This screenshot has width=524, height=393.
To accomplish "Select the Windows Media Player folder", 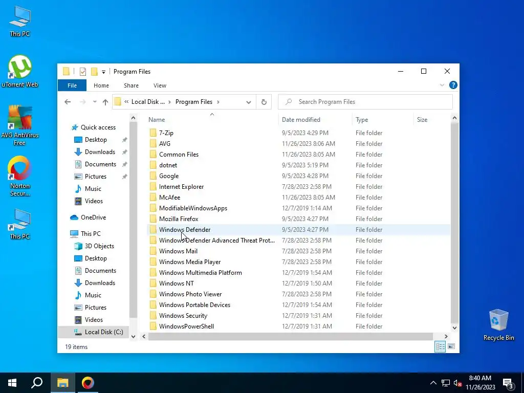I will (x=298, y=262).
